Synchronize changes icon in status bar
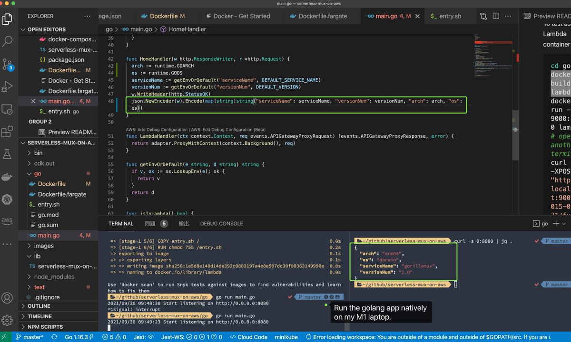 point(54,337)
